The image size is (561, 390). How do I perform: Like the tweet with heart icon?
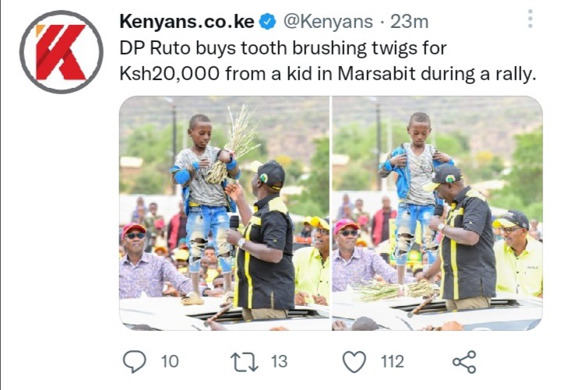tap(355, 362)
